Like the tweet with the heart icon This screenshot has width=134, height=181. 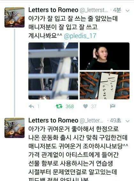pos(86,106)
